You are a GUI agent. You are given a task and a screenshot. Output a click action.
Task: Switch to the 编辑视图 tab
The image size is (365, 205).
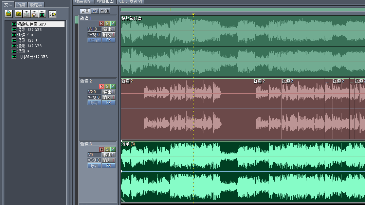click(x=83, y=2)
